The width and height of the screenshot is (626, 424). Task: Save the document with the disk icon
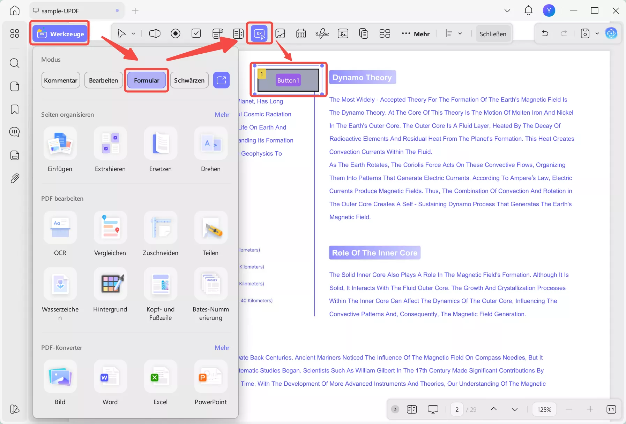585,33
